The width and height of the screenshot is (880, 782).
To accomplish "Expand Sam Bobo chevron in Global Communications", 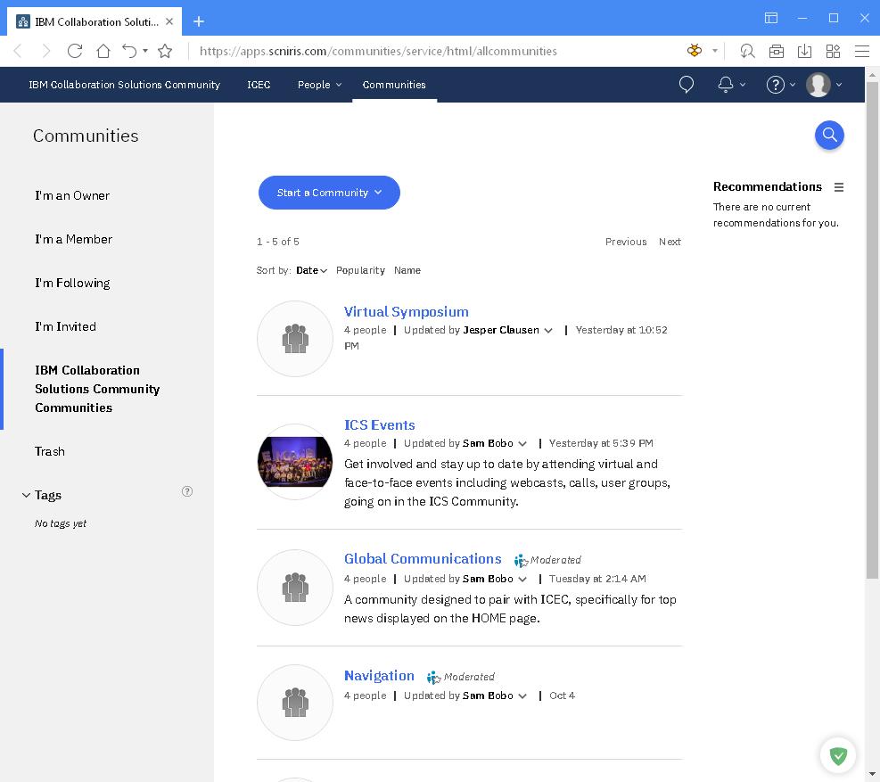I will click(522, 579).
